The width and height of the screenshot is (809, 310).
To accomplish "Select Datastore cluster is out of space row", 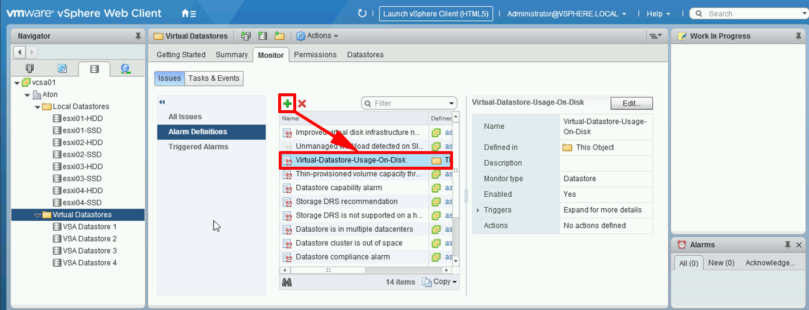I will [366, 243].
